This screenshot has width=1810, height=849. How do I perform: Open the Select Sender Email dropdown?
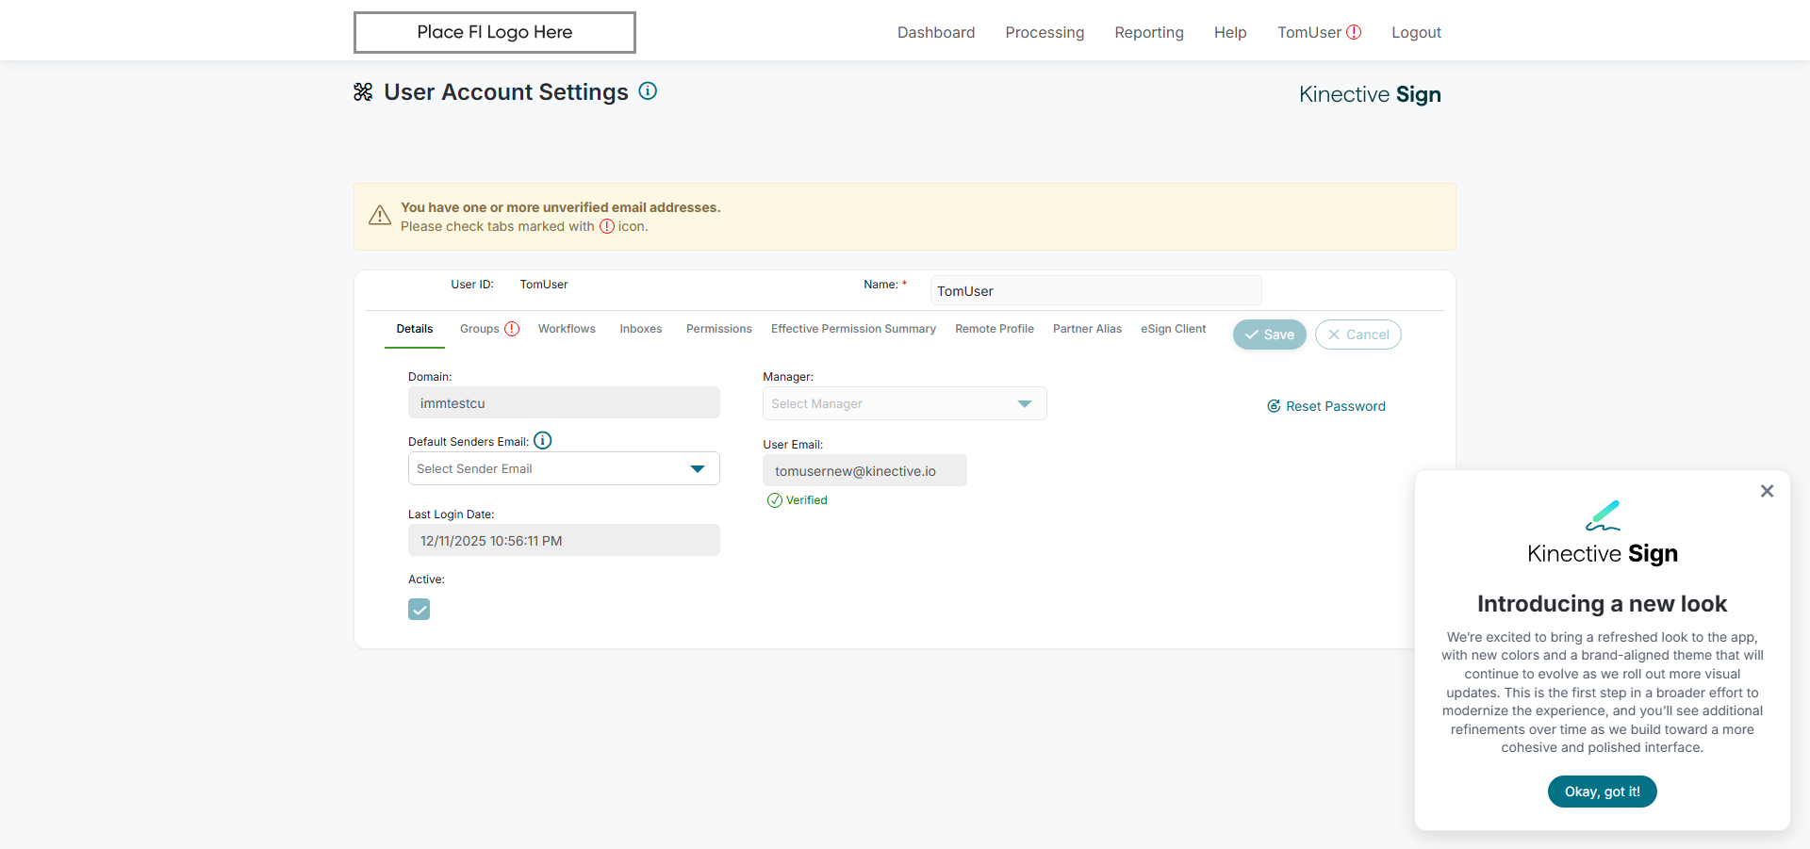(564, 468)
